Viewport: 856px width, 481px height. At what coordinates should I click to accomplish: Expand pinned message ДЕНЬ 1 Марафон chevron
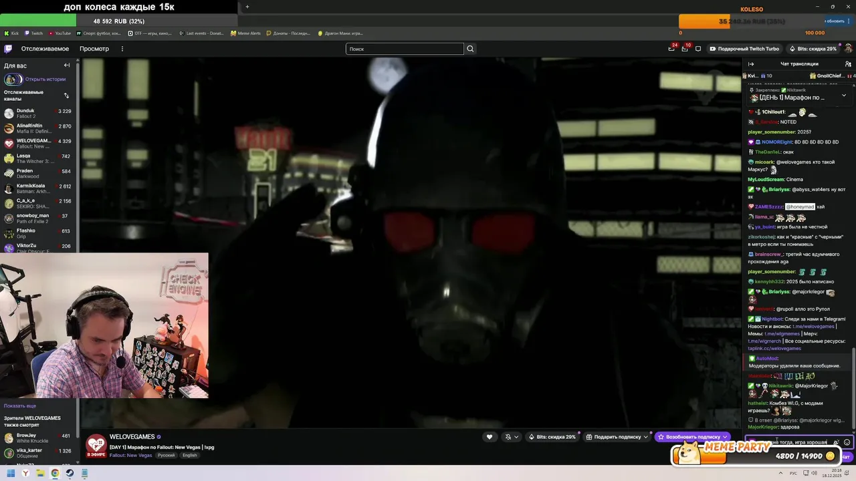(843, 96)
